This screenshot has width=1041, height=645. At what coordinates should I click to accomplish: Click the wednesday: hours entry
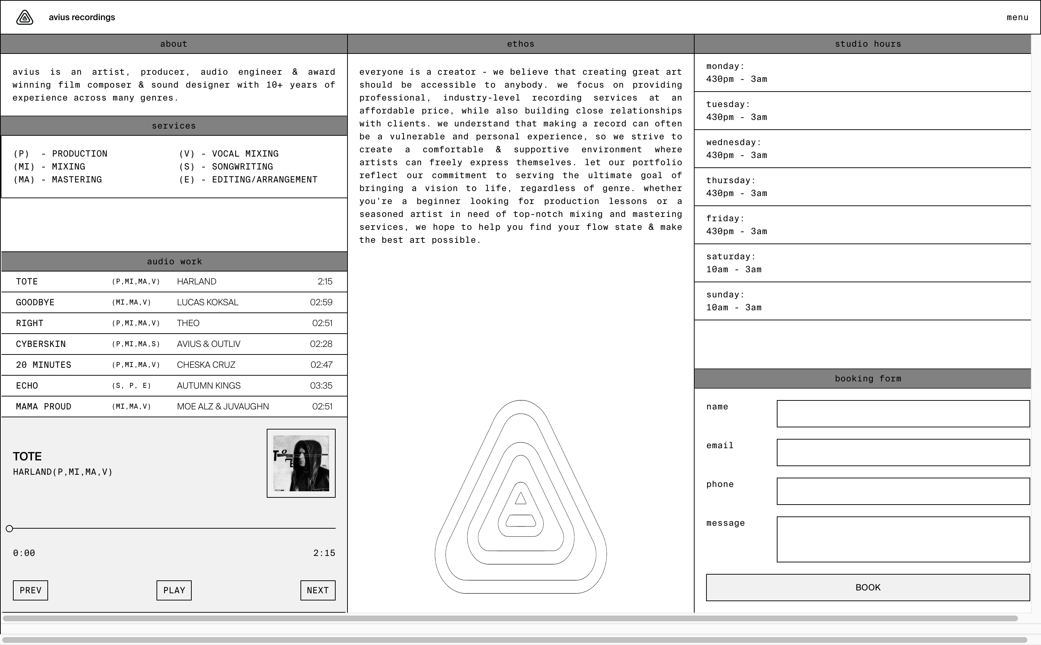[x=863, y=148]
